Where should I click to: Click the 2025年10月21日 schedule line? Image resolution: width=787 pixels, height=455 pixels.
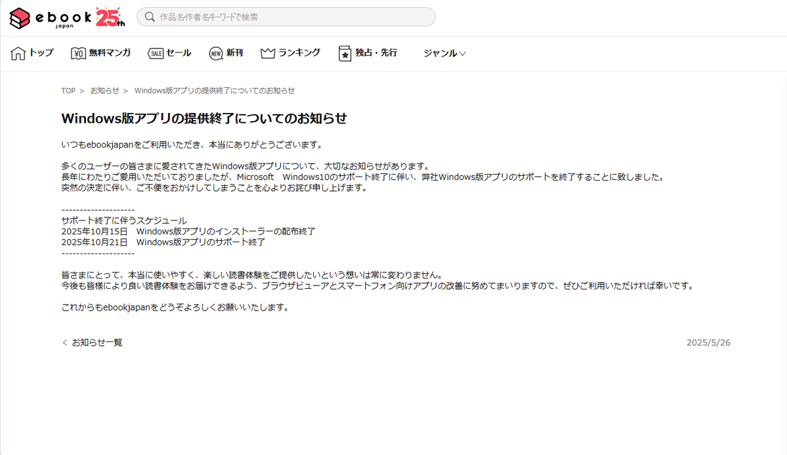pos(163,242)
